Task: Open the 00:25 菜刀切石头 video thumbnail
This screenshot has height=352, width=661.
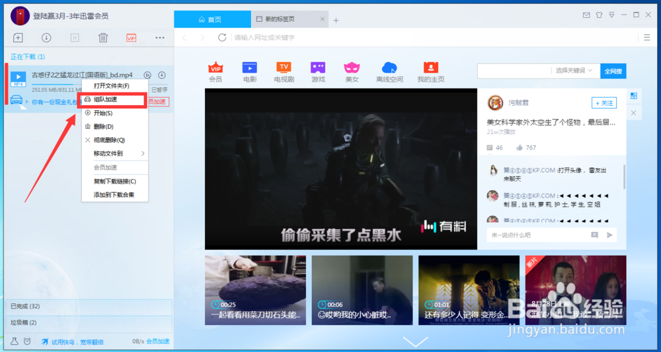Action: click(x=255, y=290)
